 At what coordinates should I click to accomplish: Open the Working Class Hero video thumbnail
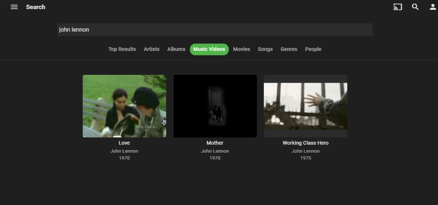point(306,106)
